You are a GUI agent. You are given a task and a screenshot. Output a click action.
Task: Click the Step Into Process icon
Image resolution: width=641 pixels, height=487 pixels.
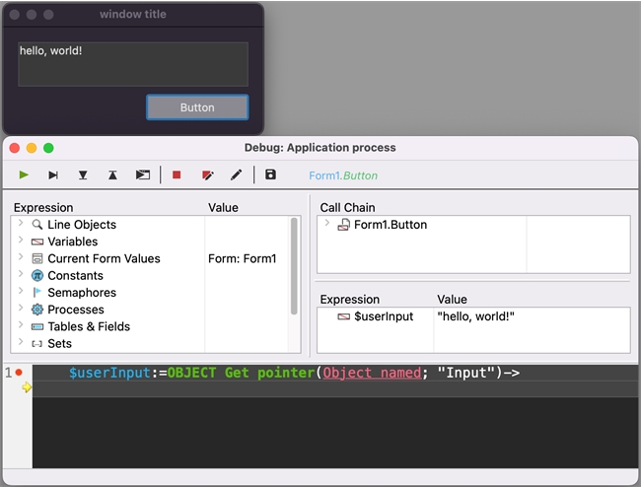[143, 175]
